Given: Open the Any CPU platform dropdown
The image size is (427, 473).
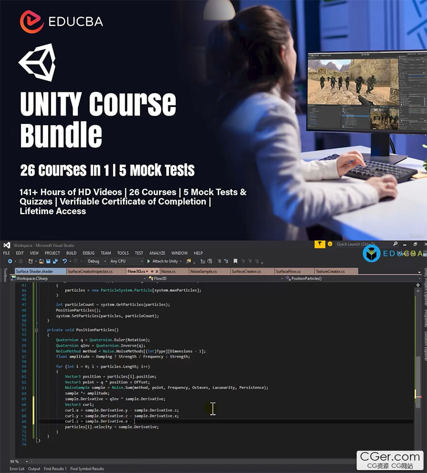Looking at the screenshot, I should (x=126, y=261).
